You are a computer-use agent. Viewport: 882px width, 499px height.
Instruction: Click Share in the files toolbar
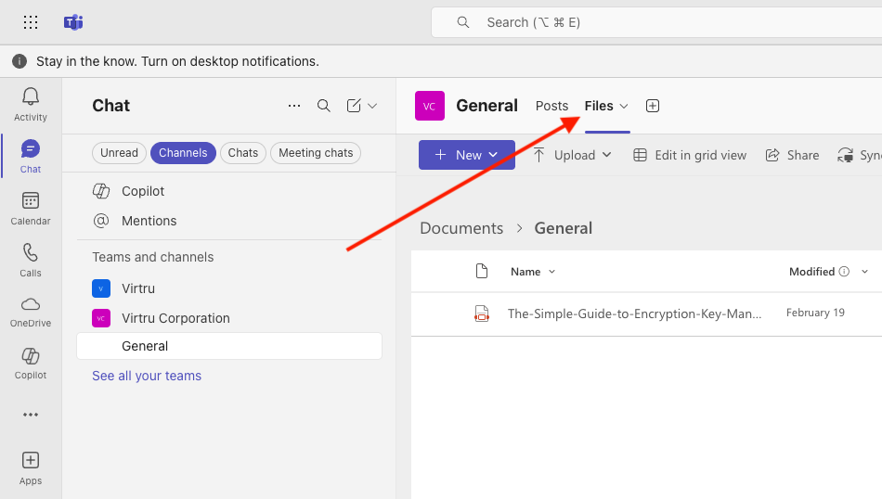pos(792,155)
